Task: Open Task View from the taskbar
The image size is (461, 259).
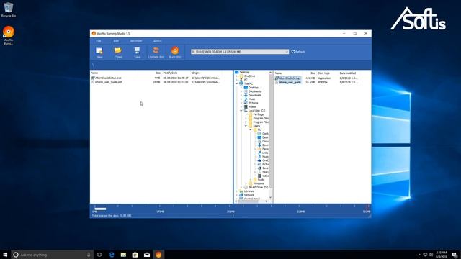Action: (99, 255)
